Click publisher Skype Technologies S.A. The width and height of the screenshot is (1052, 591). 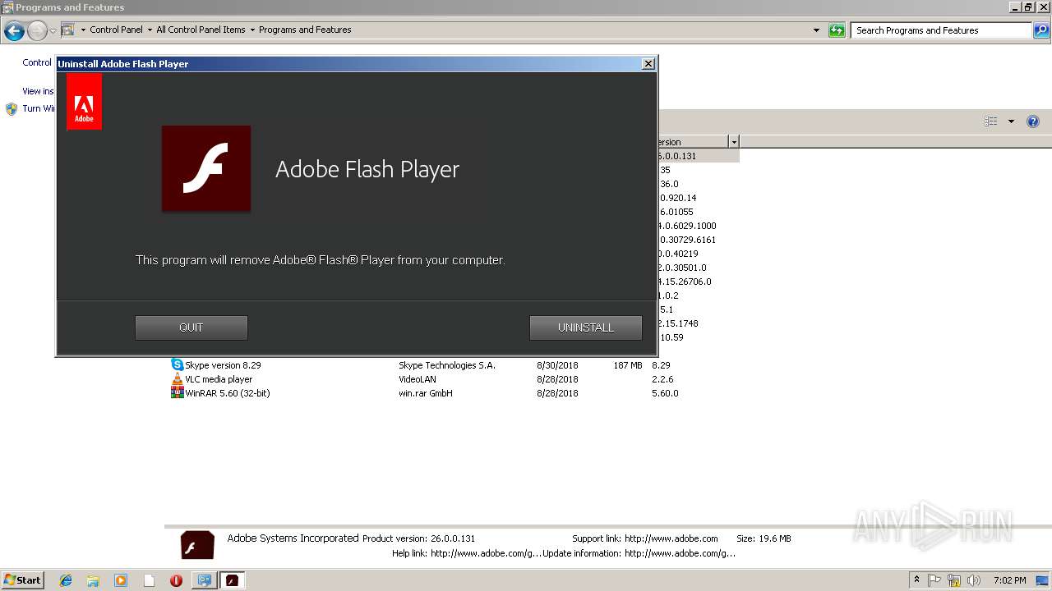pyautogui.click(x=447, y=365)
